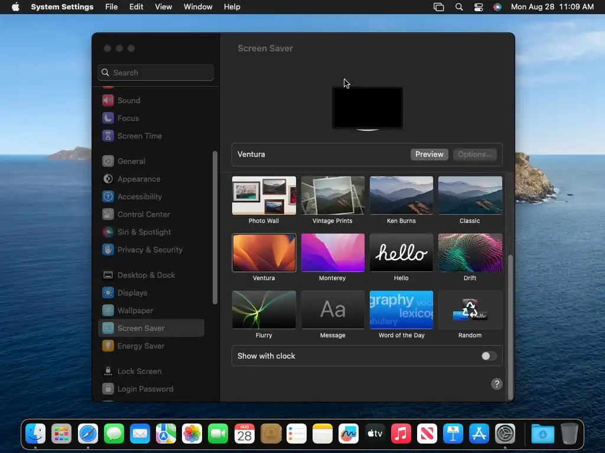Click the Preview button

429,155
